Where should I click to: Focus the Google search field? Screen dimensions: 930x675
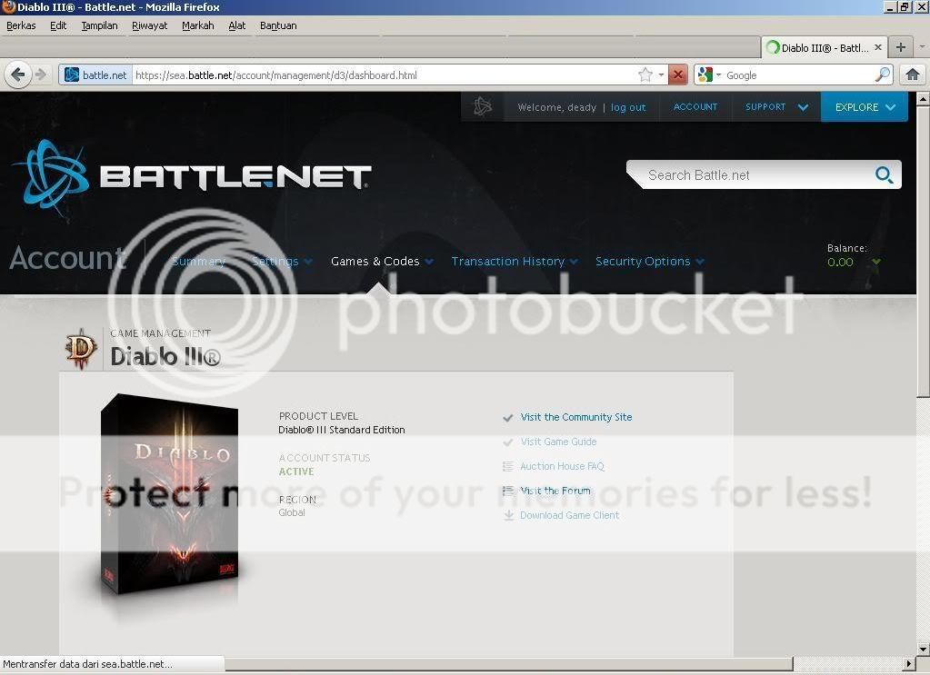tap(799, 75)
